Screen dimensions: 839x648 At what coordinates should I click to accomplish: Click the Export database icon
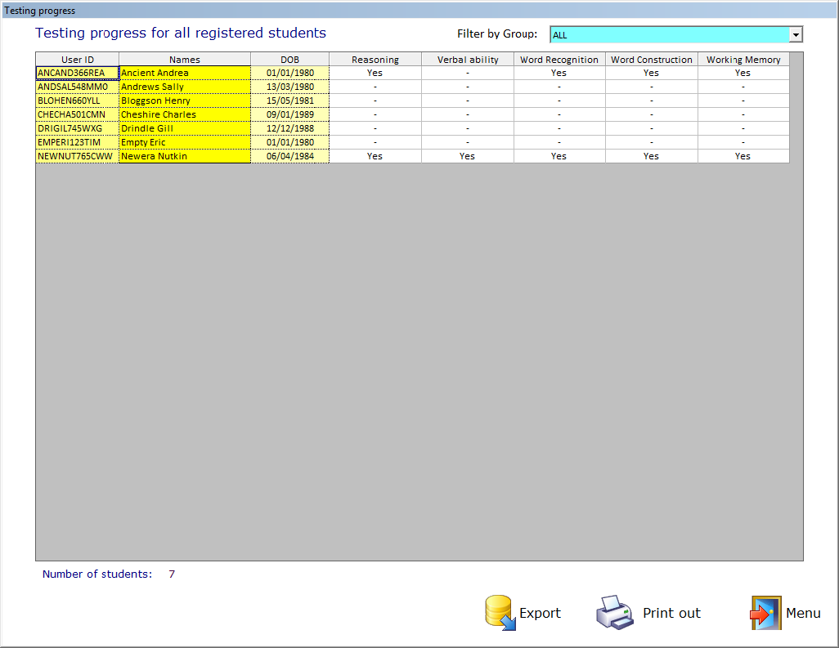coord(500,613)
